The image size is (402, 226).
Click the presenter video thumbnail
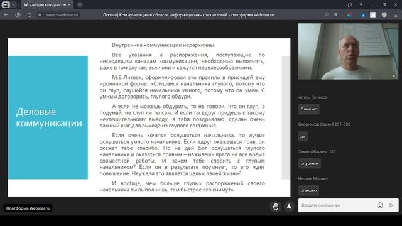click(x=348, y=51)
